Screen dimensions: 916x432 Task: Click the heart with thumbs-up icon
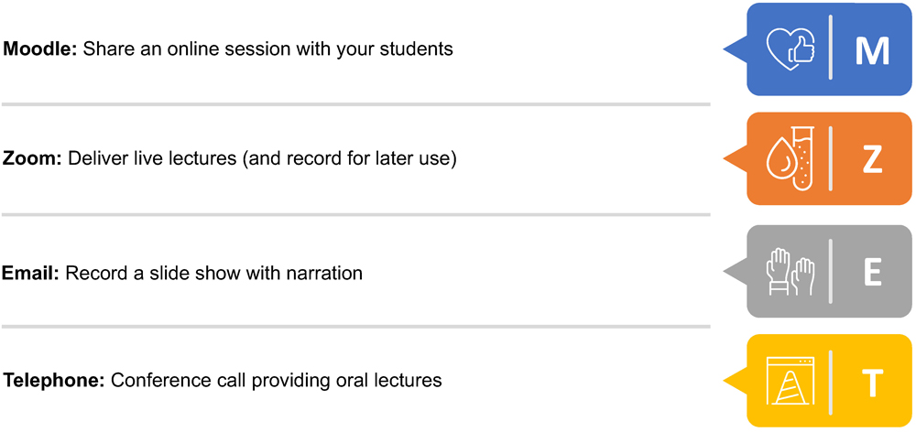[x=792, y=49]
